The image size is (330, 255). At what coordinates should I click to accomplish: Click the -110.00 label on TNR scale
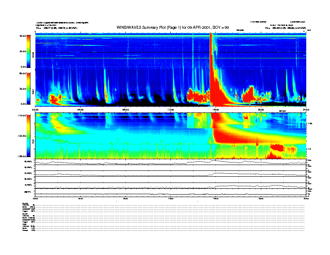[x=22, y=115]
